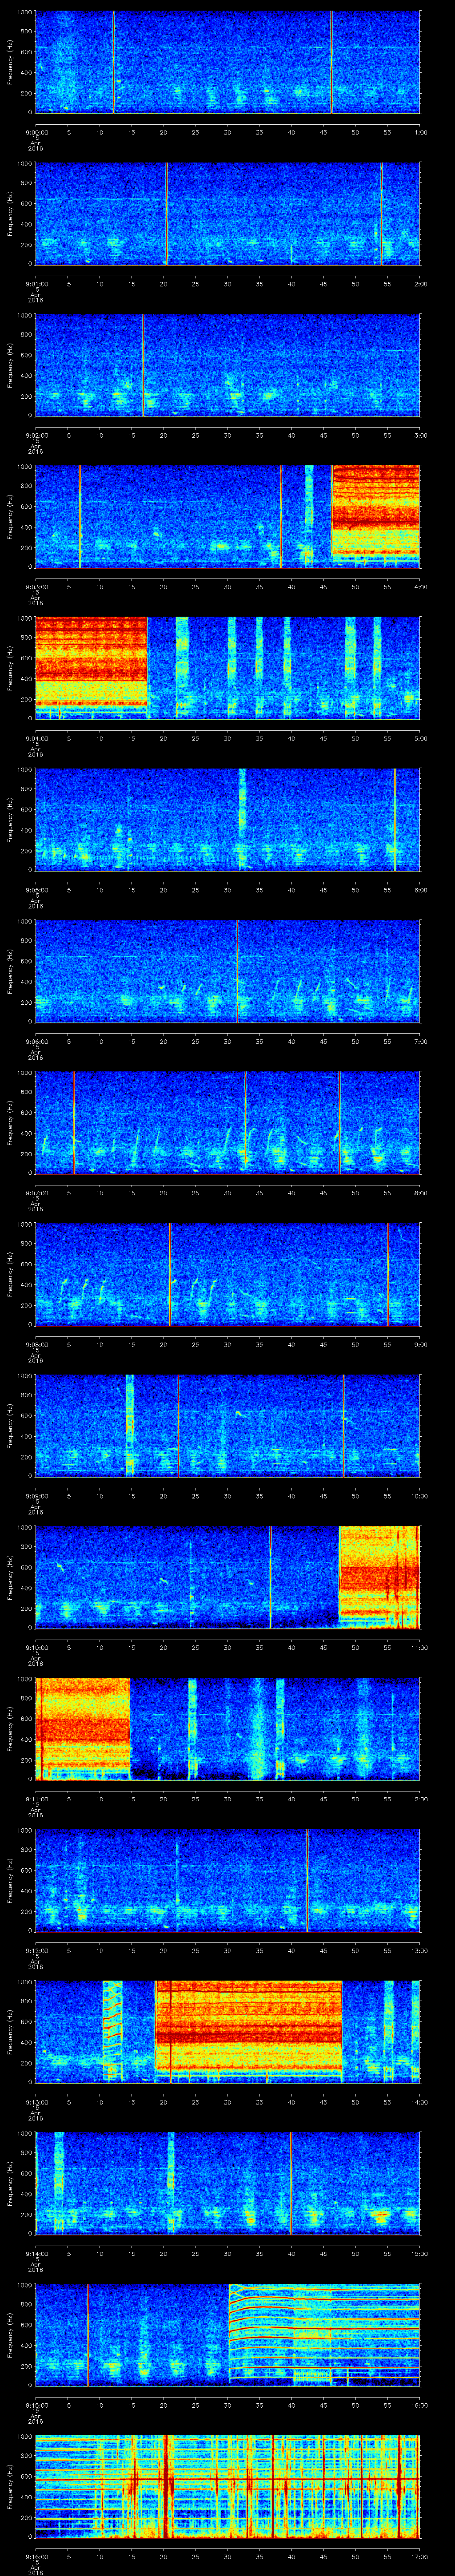Select the '9:16:00' time axis label

click(36, 2558)
